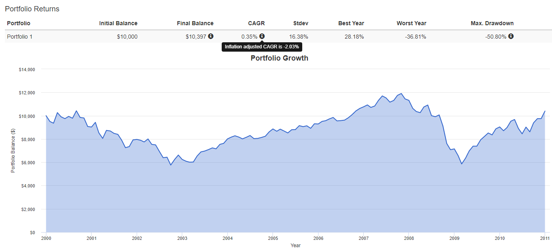This screenshot has height=248, width=552.
Task: Click the info icon beside Final Balance $10,397
Action: pyautogui.click(x=211, y=36)
